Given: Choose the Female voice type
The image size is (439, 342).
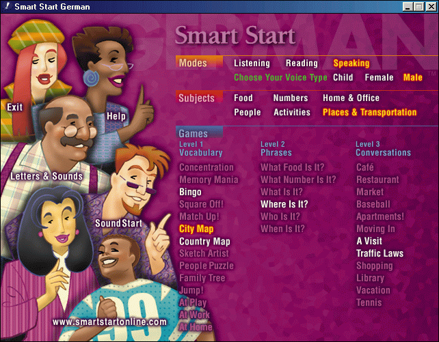Looking at the screenshot, I should [x=379, y=77].
